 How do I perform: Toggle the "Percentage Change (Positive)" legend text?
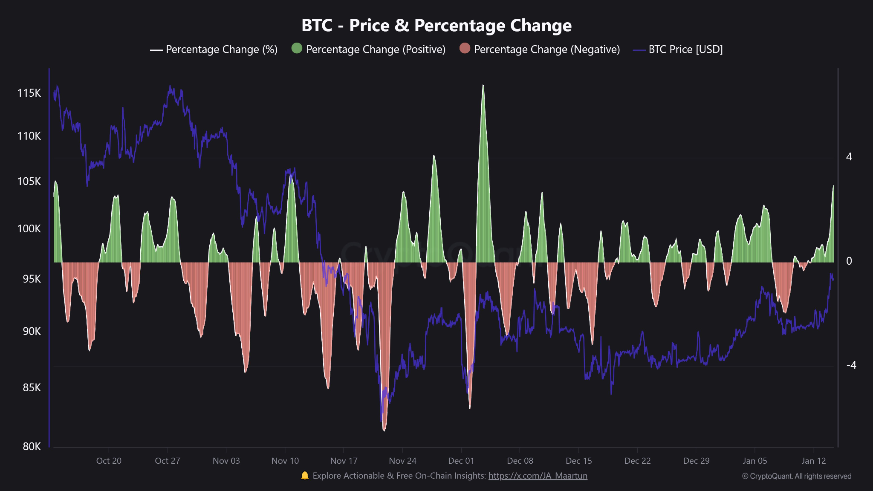(376, 49)
